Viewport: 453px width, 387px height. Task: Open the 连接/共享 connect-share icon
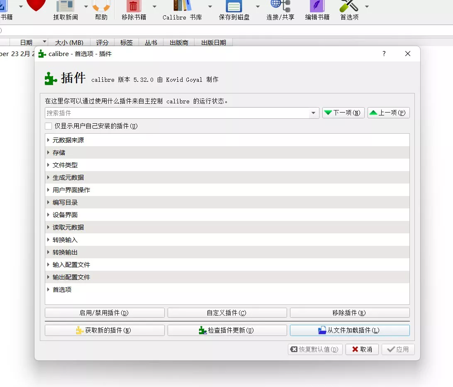[x=280, y=6]
